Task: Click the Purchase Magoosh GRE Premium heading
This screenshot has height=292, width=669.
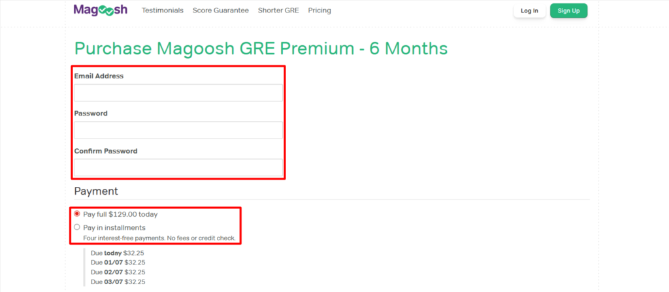Action: [261, 48]
